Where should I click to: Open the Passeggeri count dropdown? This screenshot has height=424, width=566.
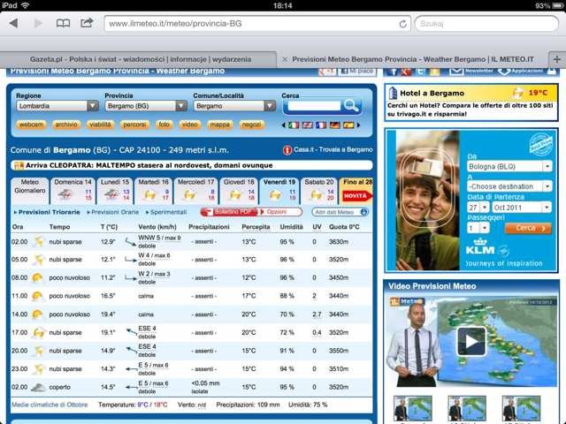click(x=478, y=228)
